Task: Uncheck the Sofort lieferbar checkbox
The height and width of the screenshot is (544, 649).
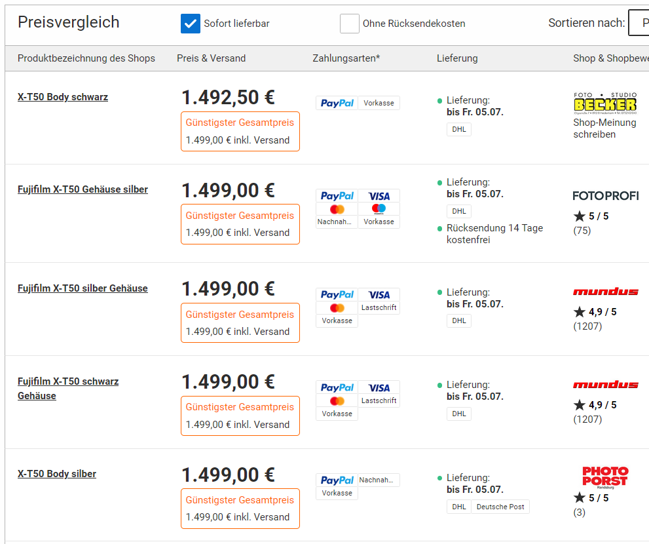Action: pos(190,24)
